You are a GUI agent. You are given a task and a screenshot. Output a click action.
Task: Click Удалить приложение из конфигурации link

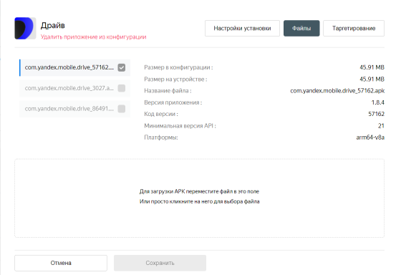[93, 37]
